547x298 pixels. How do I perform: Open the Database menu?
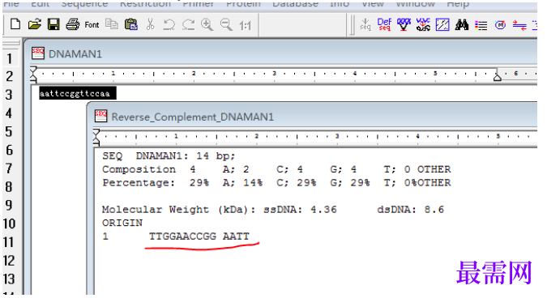(x=295, y=4)
